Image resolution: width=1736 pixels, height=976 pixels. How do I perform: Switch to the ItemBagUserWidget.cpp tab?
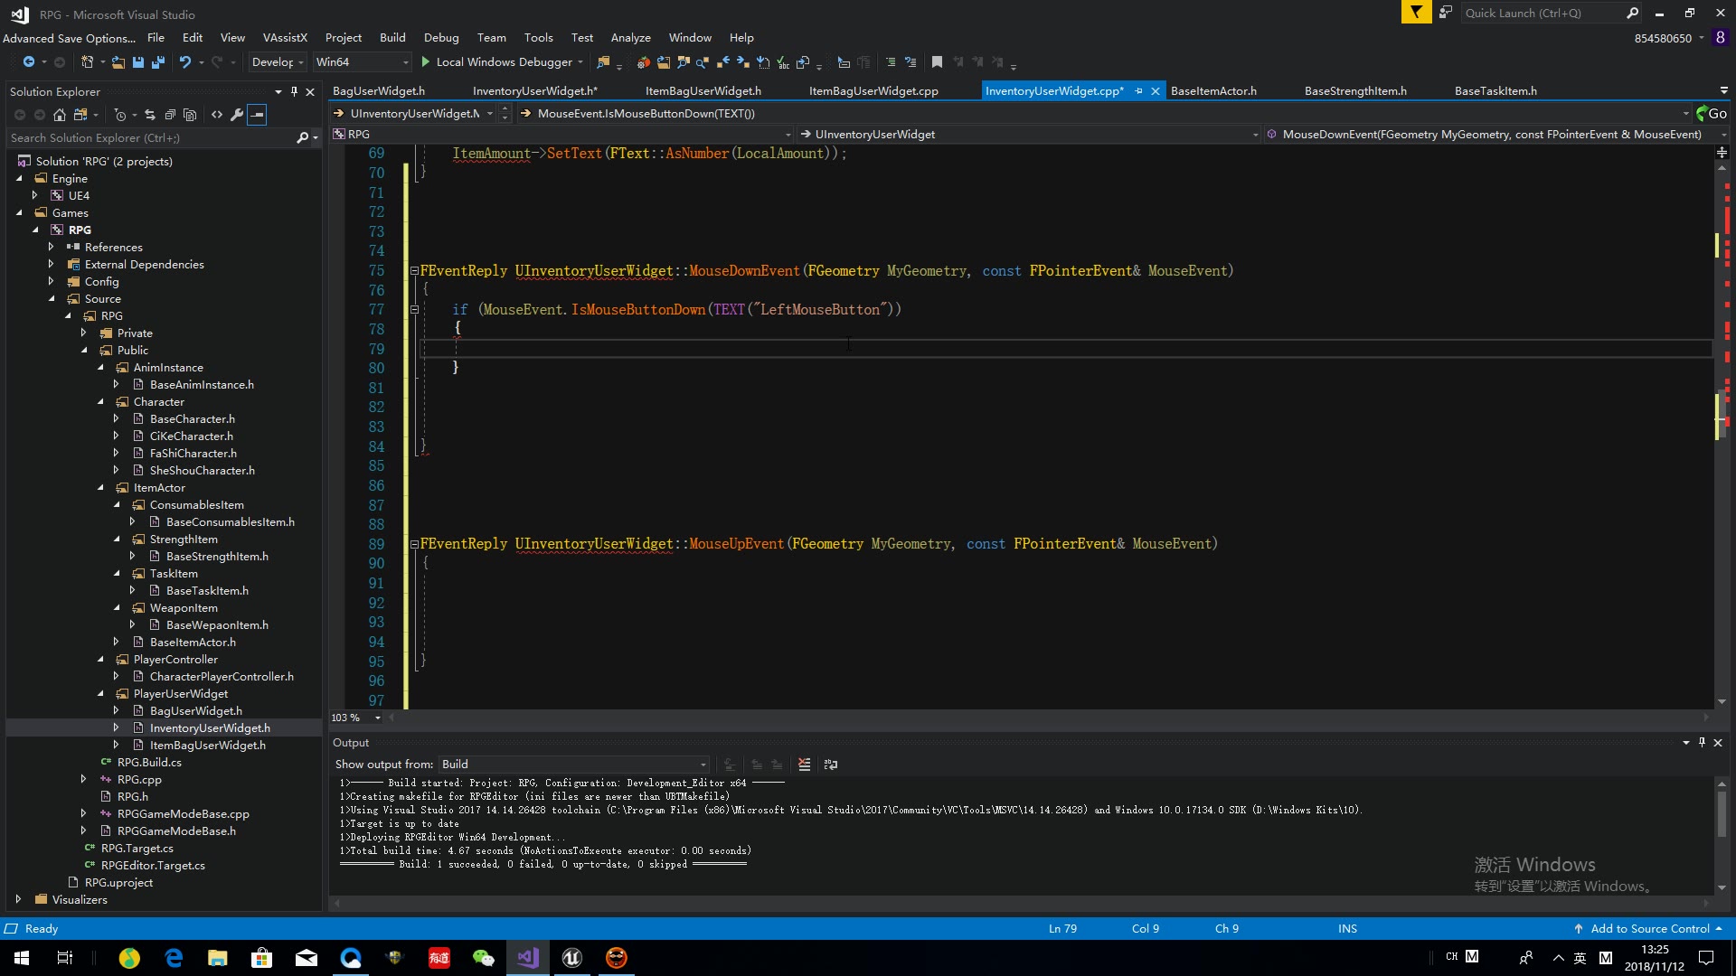tap(874, 90)
